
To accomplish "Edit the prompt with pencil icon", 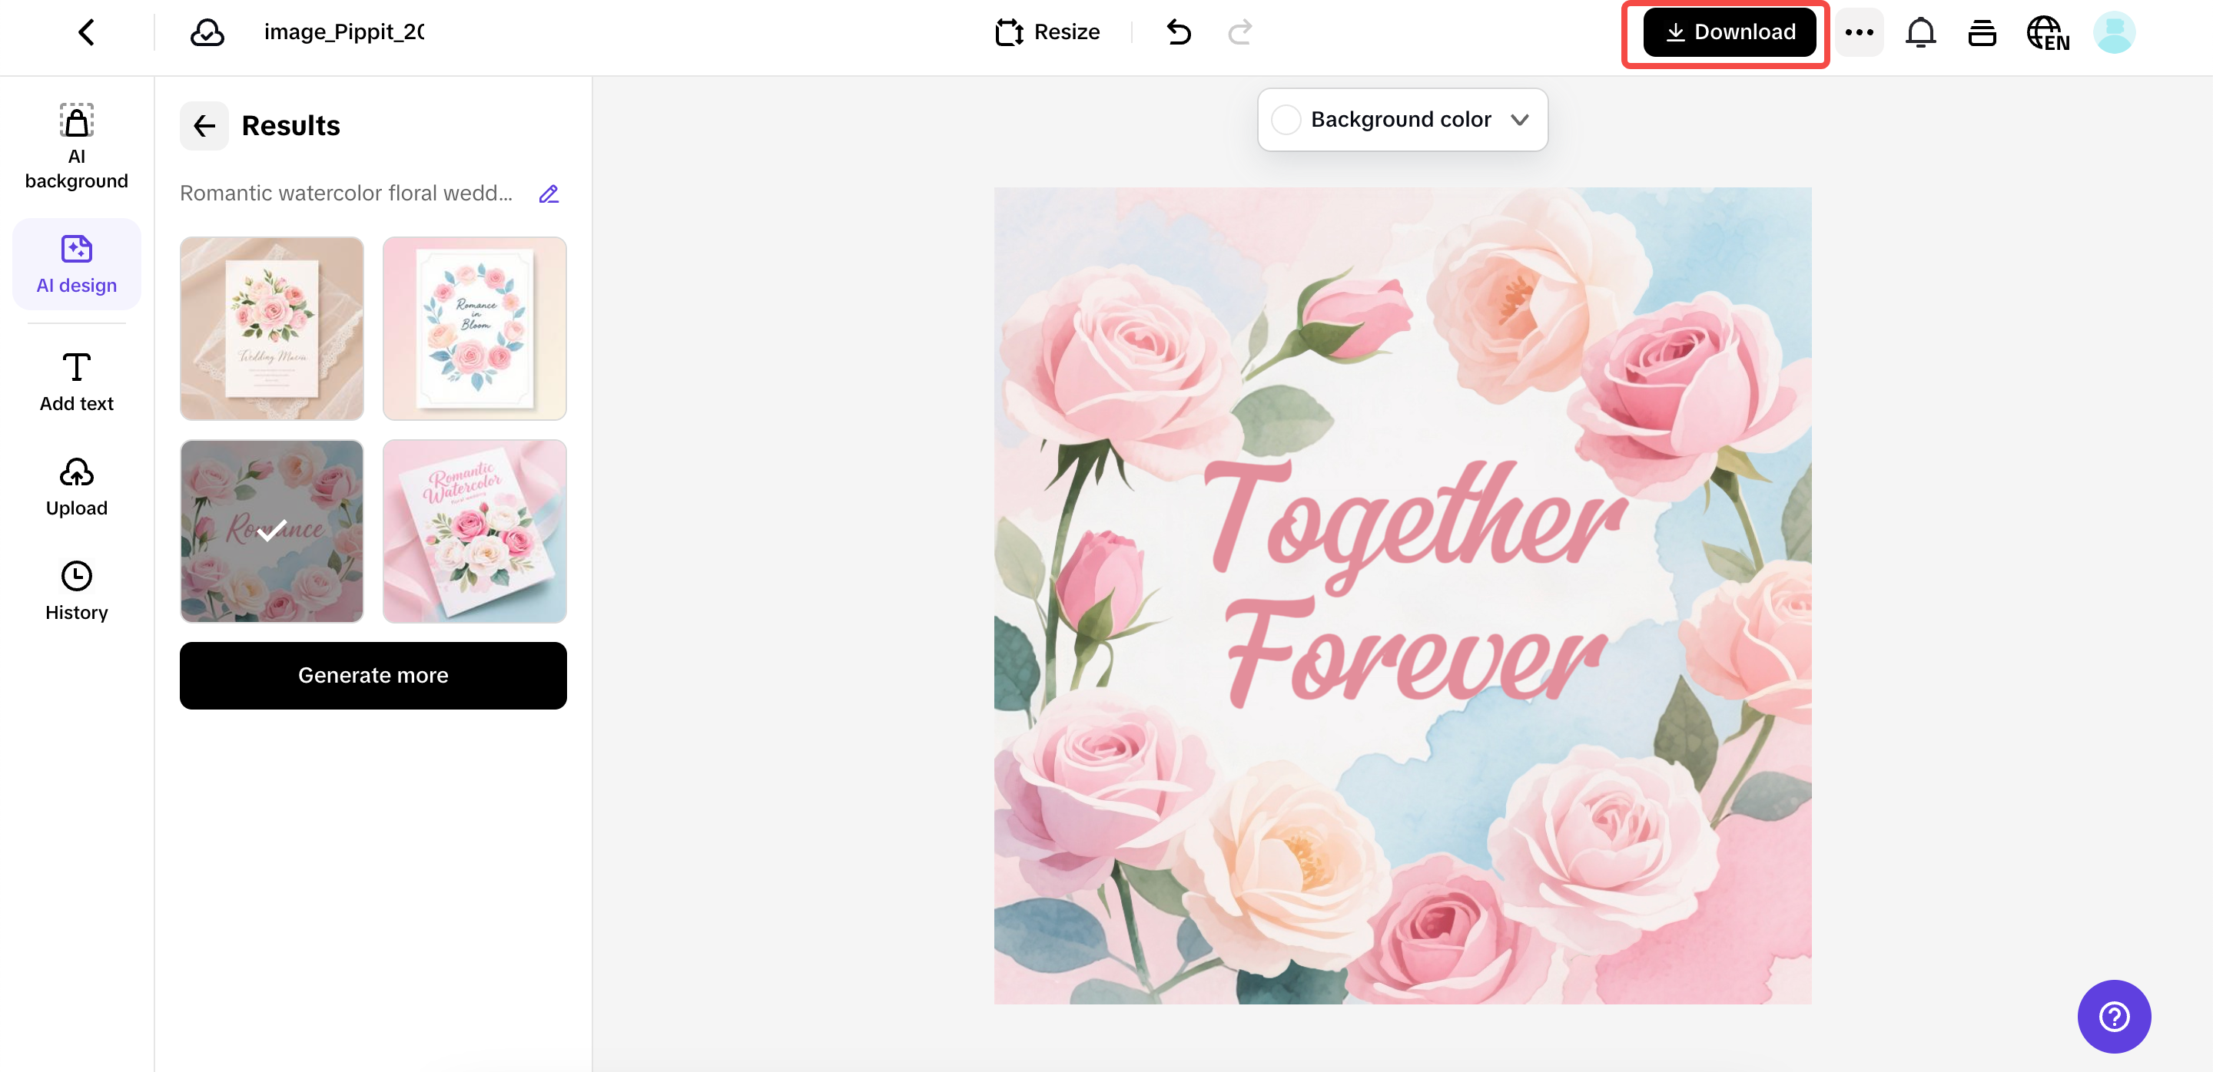I will 549,194.
